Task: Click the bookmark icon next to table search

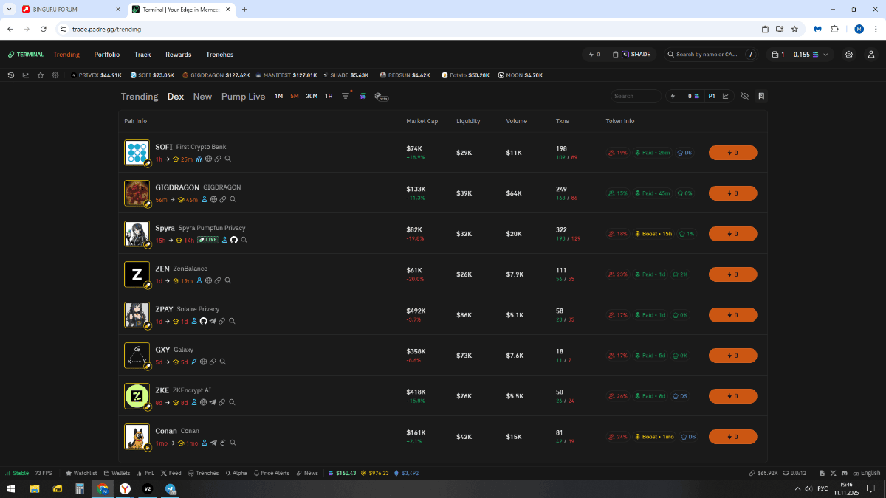Action: point(761,96)
